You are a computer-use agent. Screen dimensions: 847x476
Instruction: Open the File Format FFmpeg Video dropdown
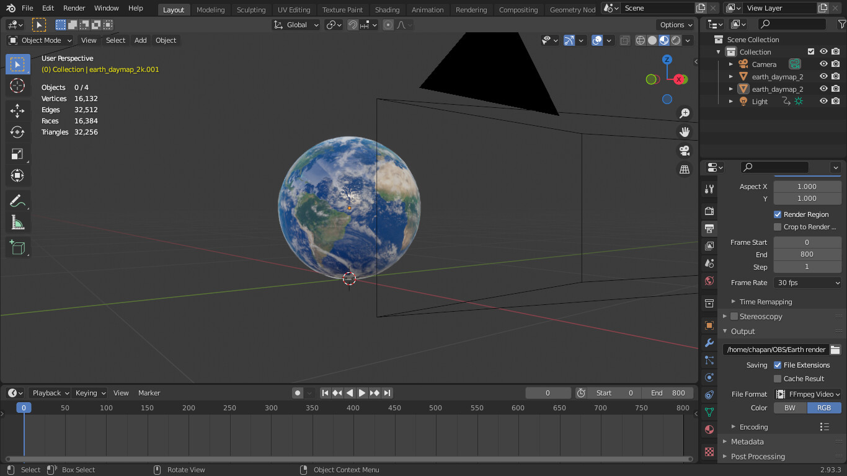807,394
